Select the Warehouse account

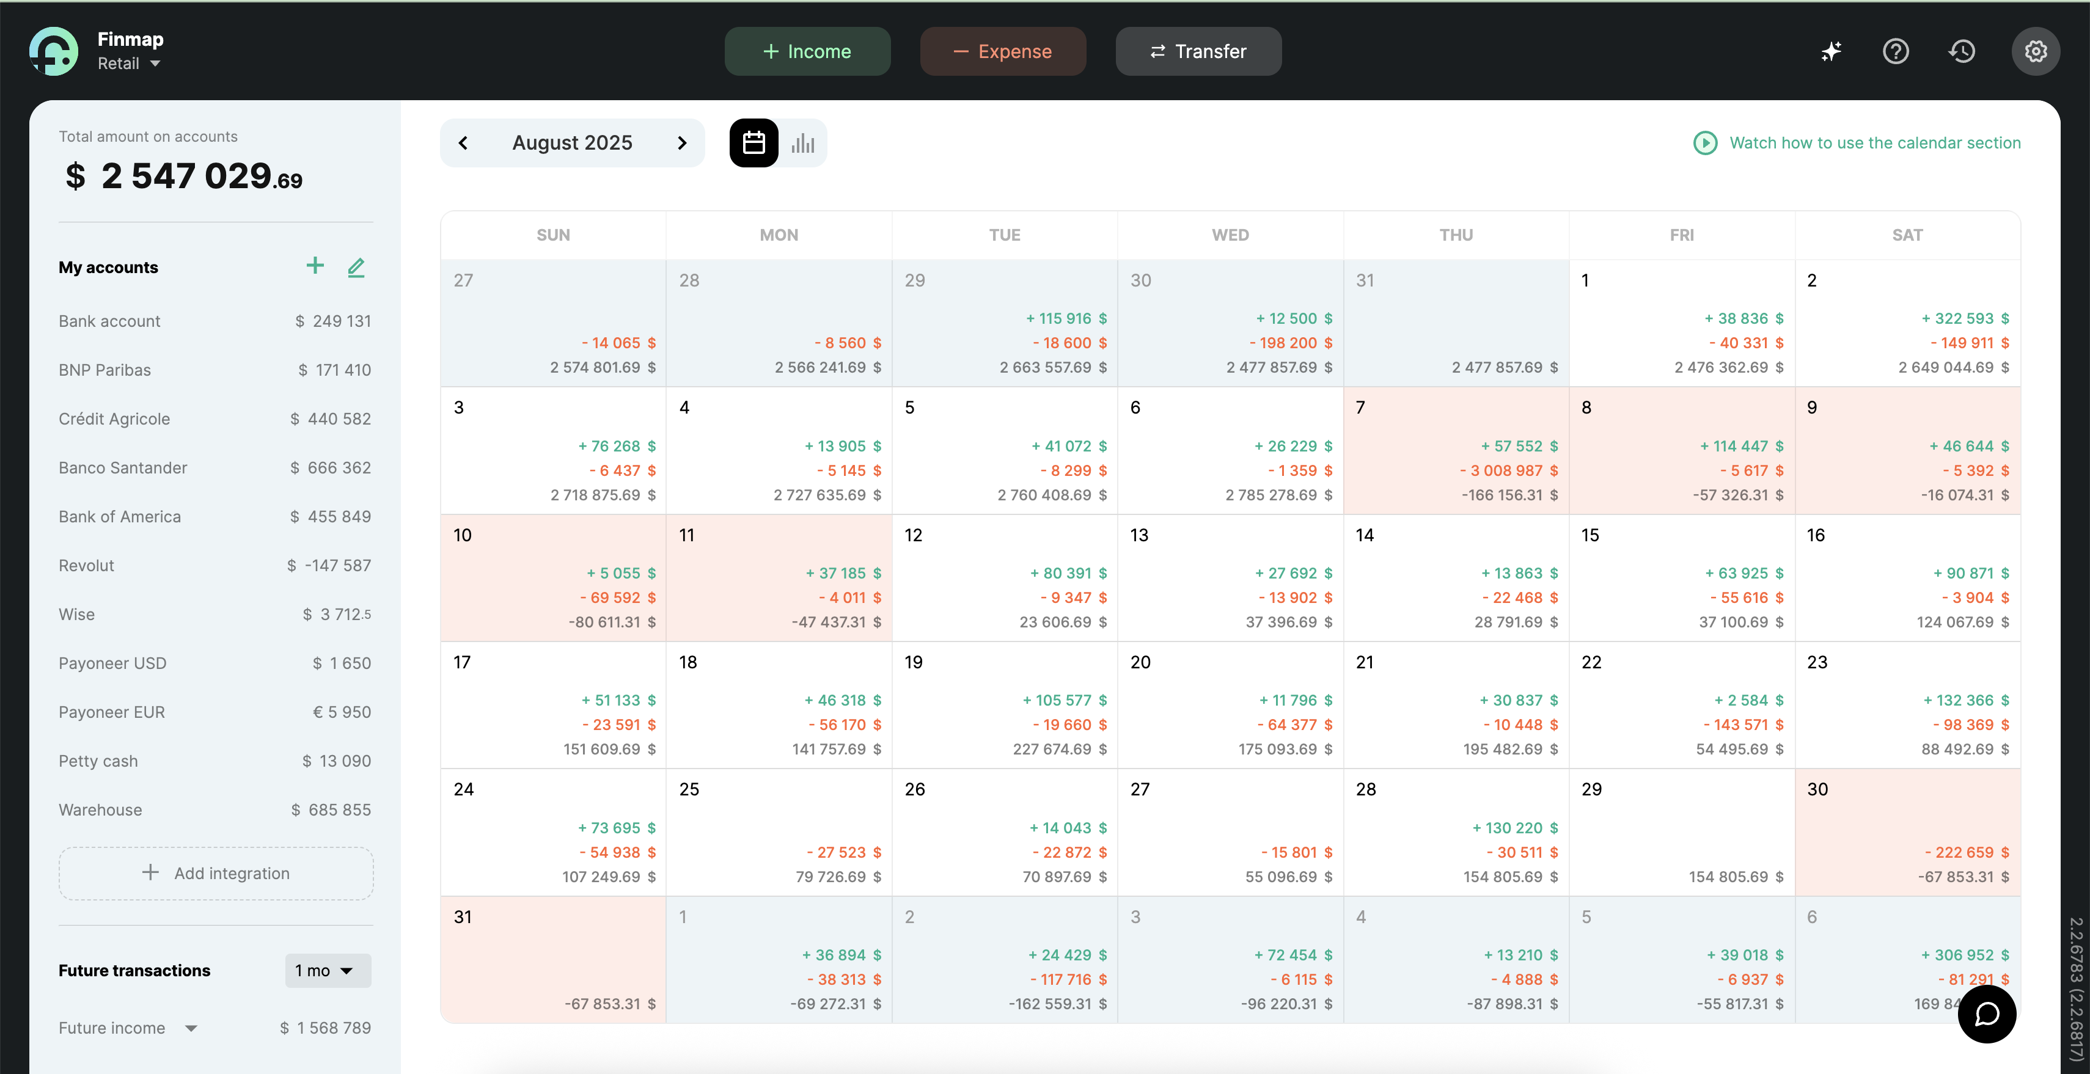(x=215, y=809)
